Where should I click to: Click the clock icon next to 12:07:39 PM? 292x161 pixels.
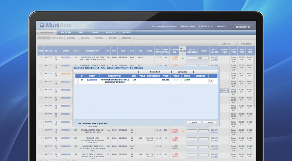(x=234, y=27)
